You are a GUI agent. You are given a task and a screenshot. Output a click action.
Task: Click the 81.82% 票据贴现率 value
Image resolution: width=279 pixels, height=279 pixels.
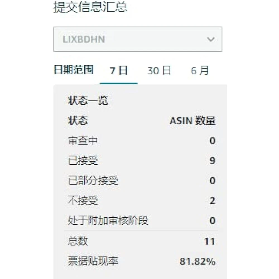click(x=198, y=262)
